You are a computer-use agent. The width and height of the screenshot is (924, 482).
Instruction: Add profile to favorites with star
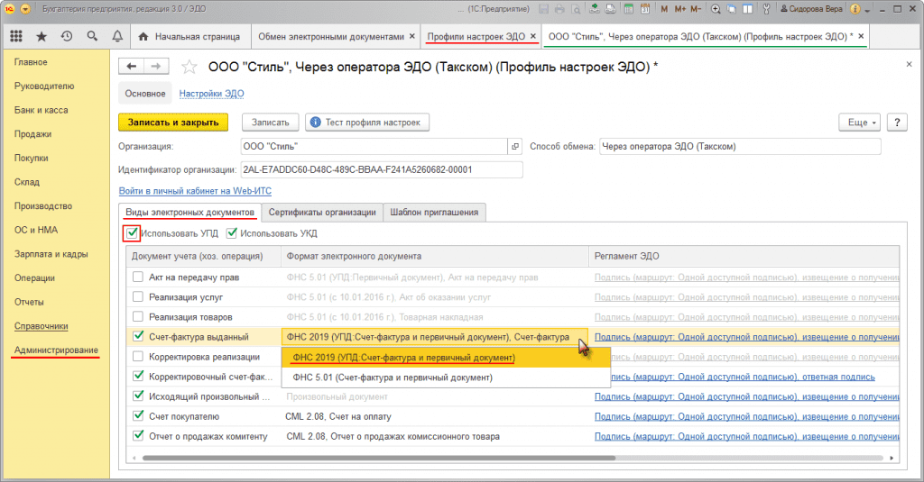[x=189, y=67]
